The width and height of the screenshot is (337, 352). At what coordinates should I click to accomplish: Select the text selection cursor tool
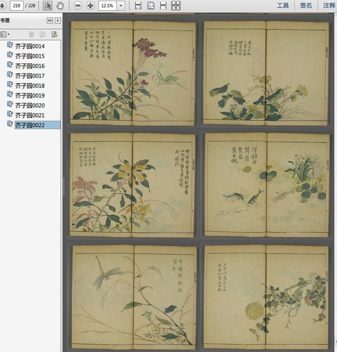point(47,6)
